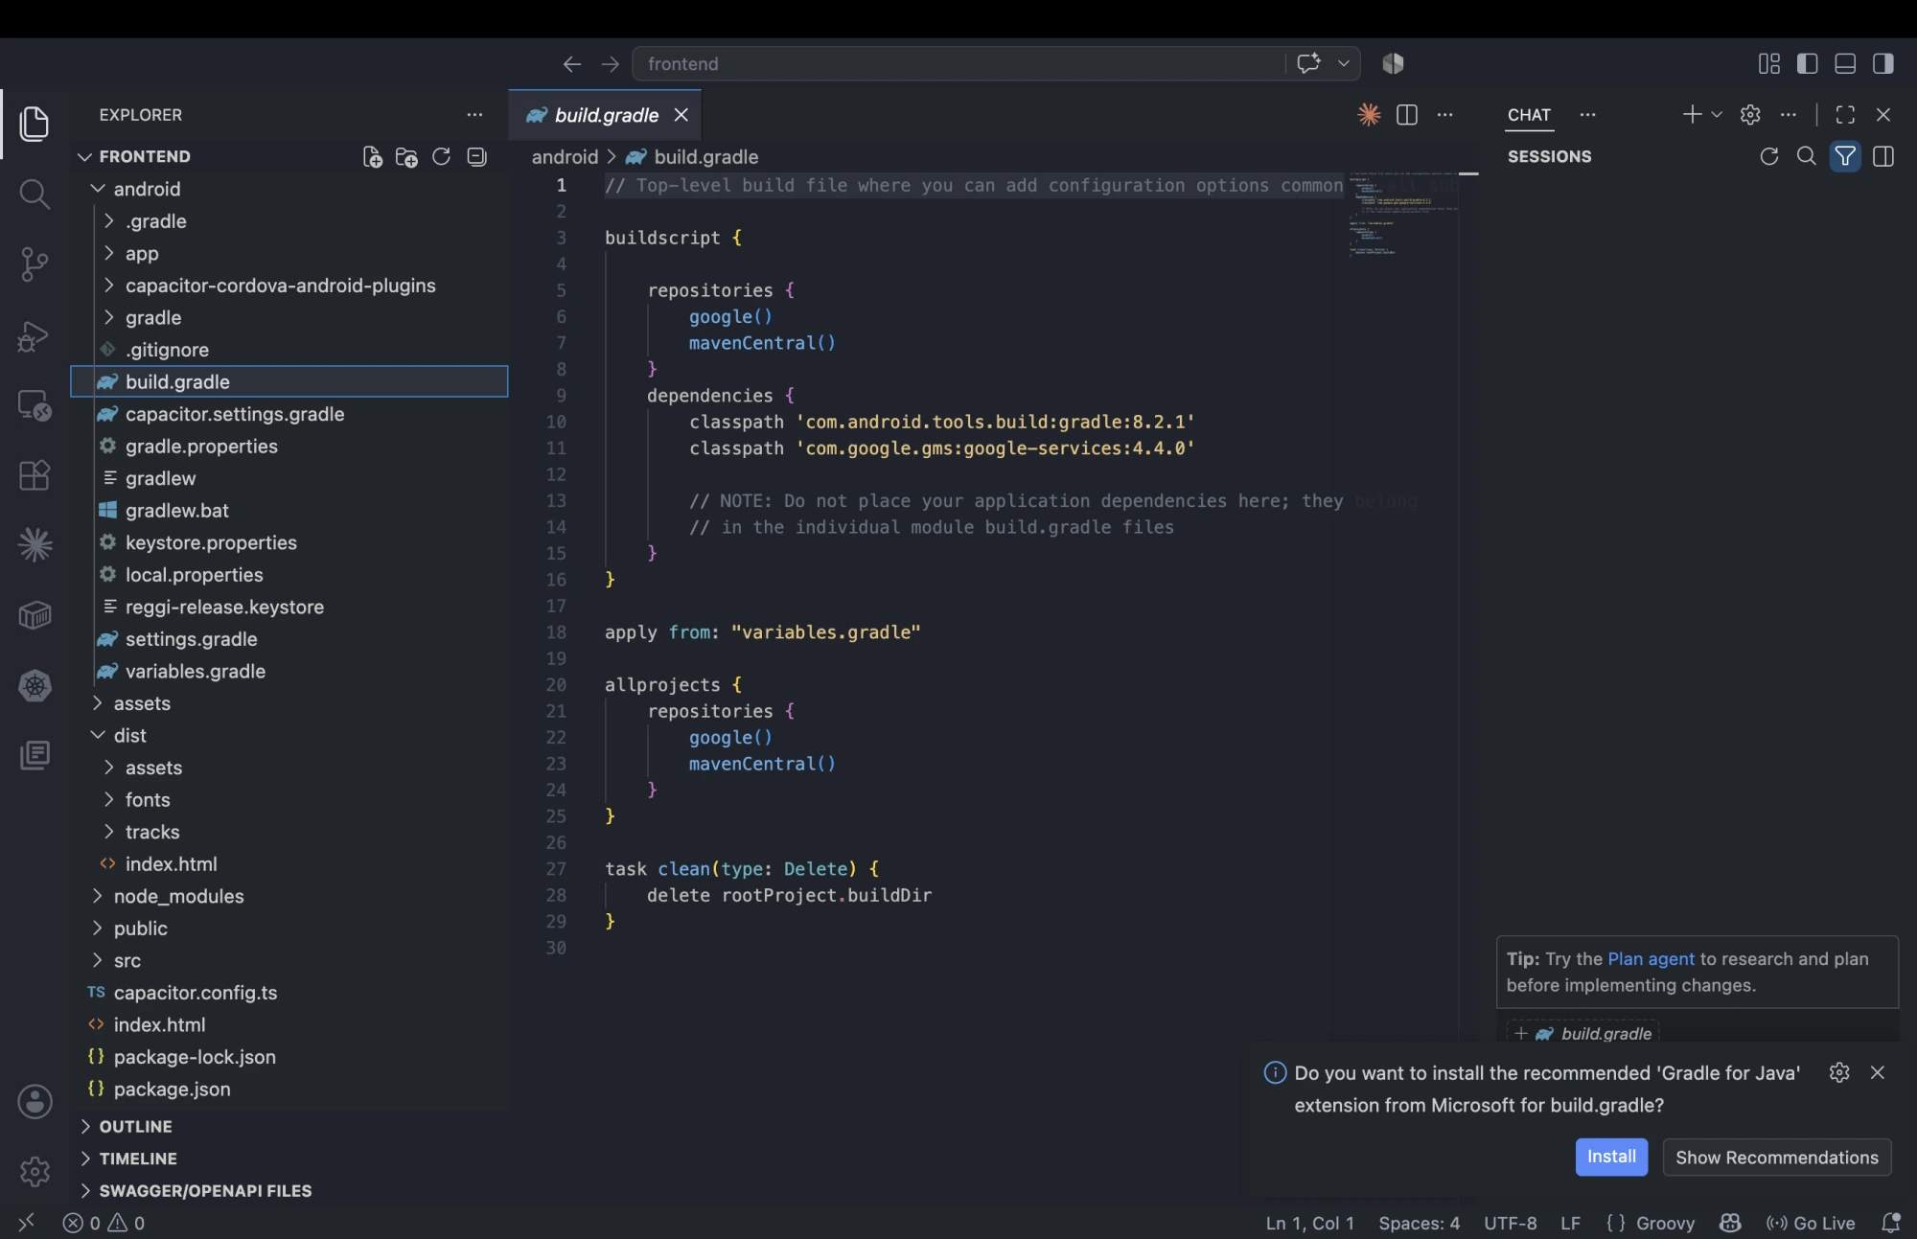This screenshot has height=1239, width=1917.
Task: Refresh the Explorer file tree
Action: (441, 156)
